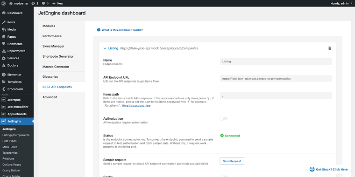Open Post Types submenu item
The width and height of the screenshot is (355, 177).
point(9,141)
